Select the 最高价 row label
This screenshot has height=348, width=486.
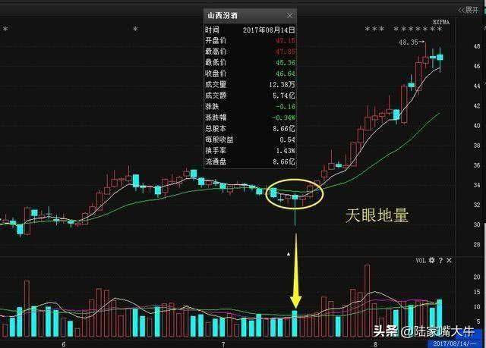[x=216, y=52]
